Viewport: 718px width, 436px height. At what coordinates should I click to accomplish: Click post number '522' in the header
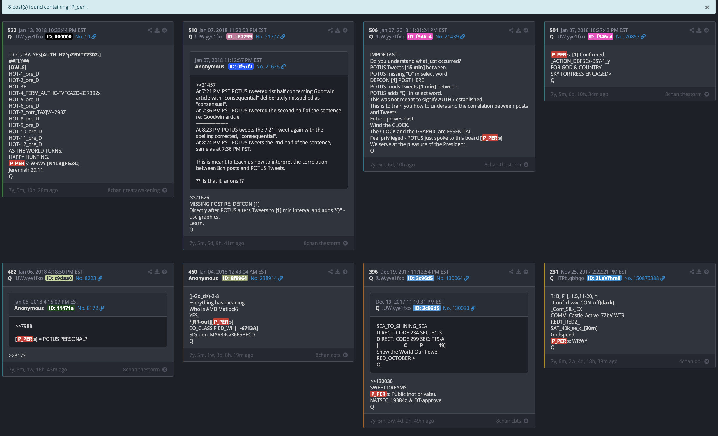tap(12, 30)
